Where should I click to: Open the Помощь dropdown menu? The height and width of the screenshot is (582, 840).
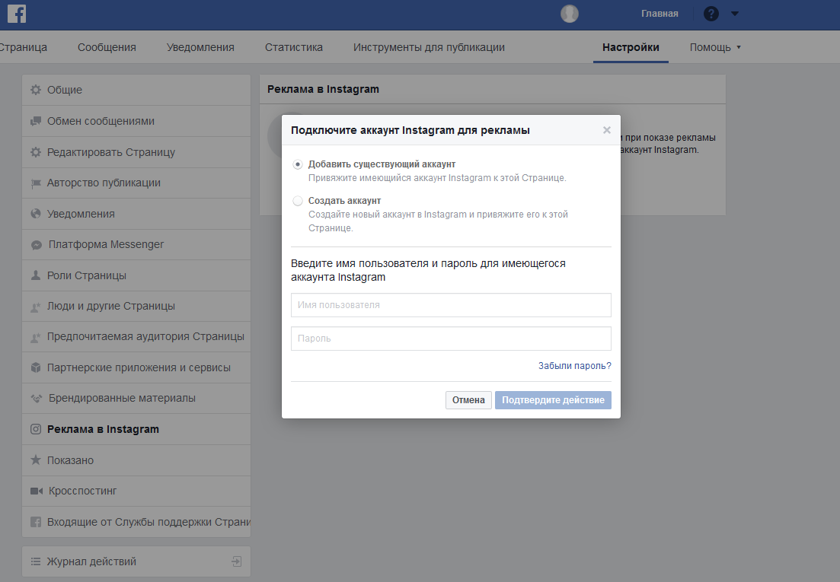tap(715, 47)
